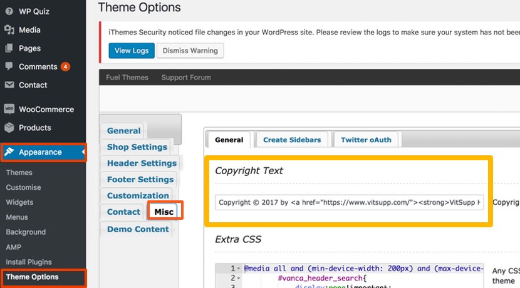Click the Pages sidebar icon
This screenshot has height=288, width=520.
[x=9, y=48]
